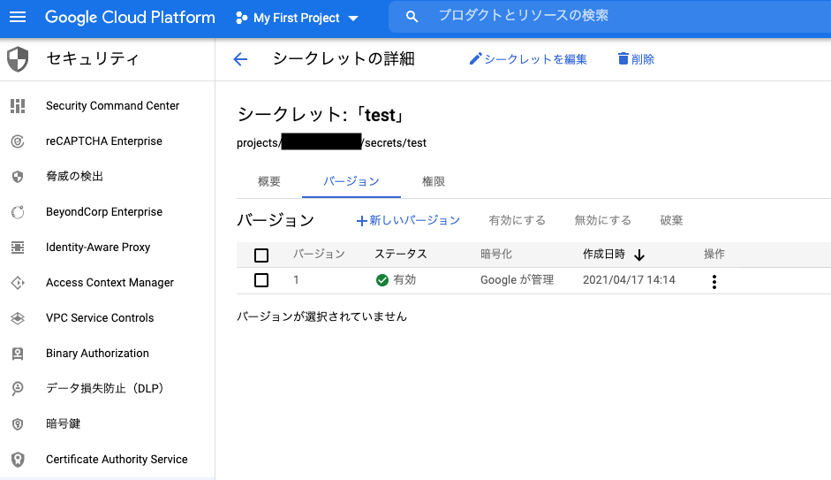Go back with the left arrow icon
Image resolution: width=831 pixels, height=480 pixels.
(240, 59)
